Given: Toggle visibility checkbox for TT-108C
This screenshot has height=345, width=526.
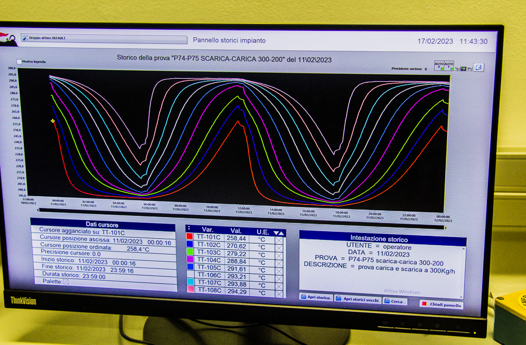Looking at the screenshot, I should [279, 294].
